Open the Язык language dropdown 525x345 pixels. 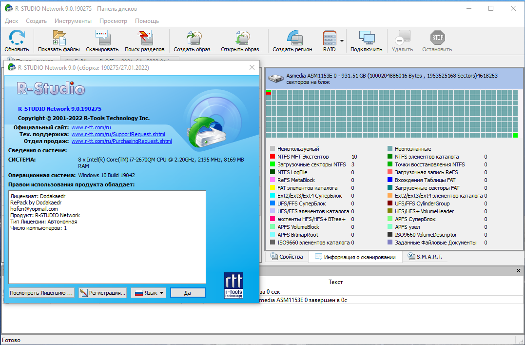pos(149,293)
